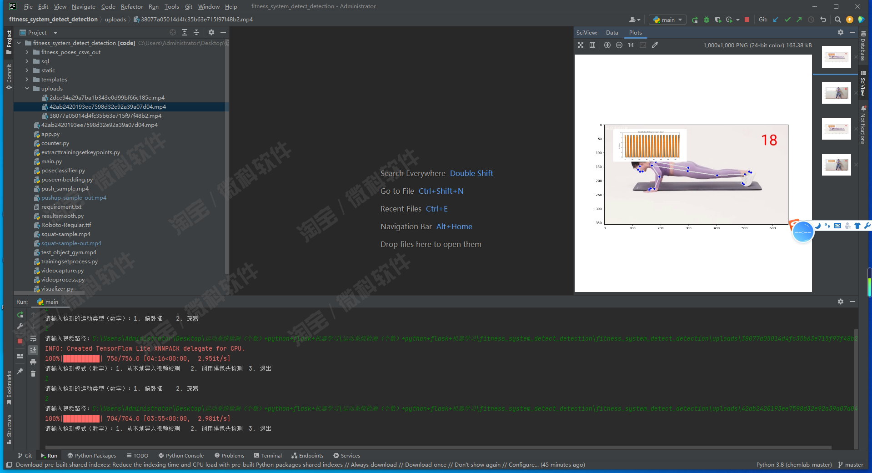Click the progress bar showing 704/704

pos(82,418)
